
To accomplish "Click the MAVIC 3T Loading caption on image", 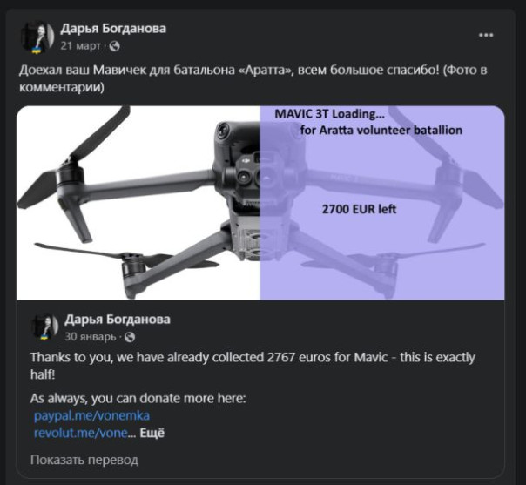I will click(x=329, y=114).
